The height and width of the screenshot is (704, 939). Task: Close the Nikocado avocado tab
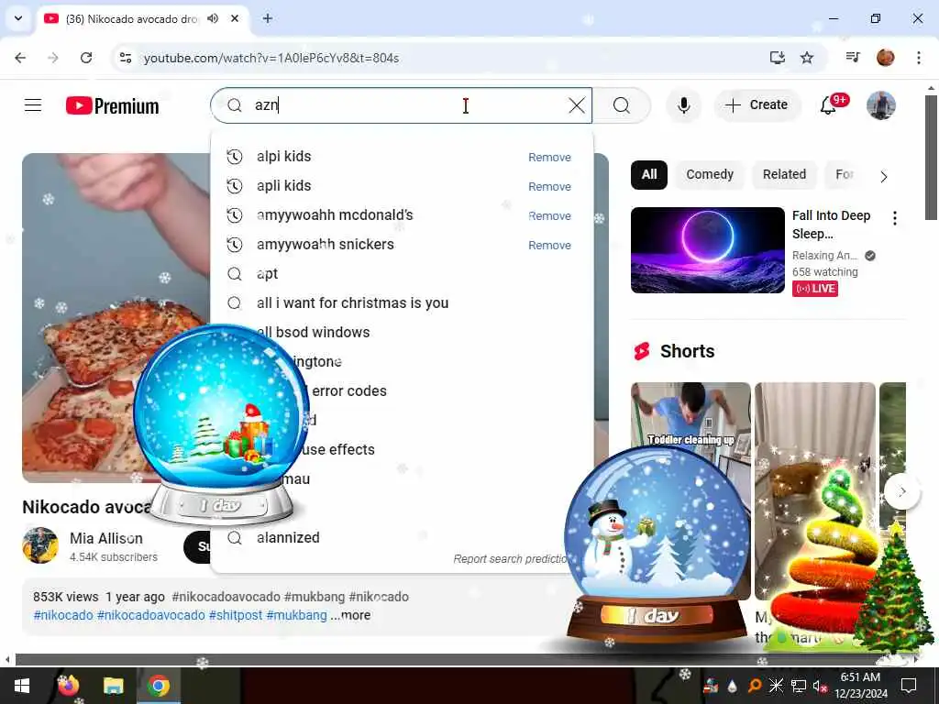[235, 18]
